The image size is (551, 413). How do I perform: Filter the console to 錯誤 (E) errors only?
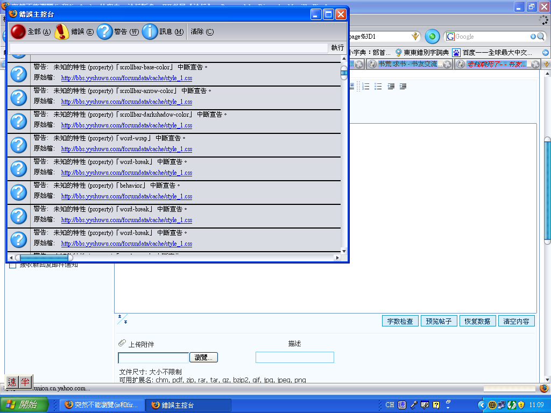pos(74,32)
